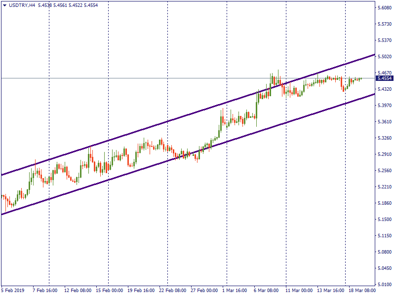
Task: Click the 15 Feb 00:00 time label
Action: point(109,291)
